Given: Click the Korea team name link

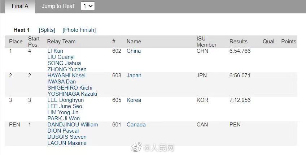Looking at the screenshot, I should tap(134, 100).
